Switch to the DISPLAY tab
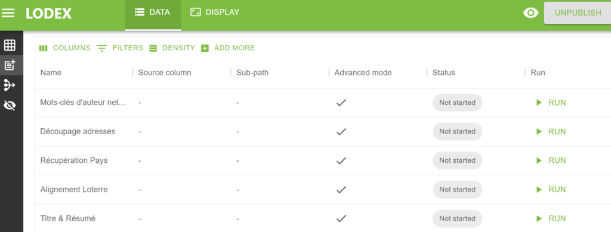The height and width of the screenshot is (232, 611). point(215,13)
